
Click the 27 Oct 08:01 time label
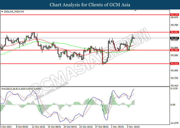[102, 127]
